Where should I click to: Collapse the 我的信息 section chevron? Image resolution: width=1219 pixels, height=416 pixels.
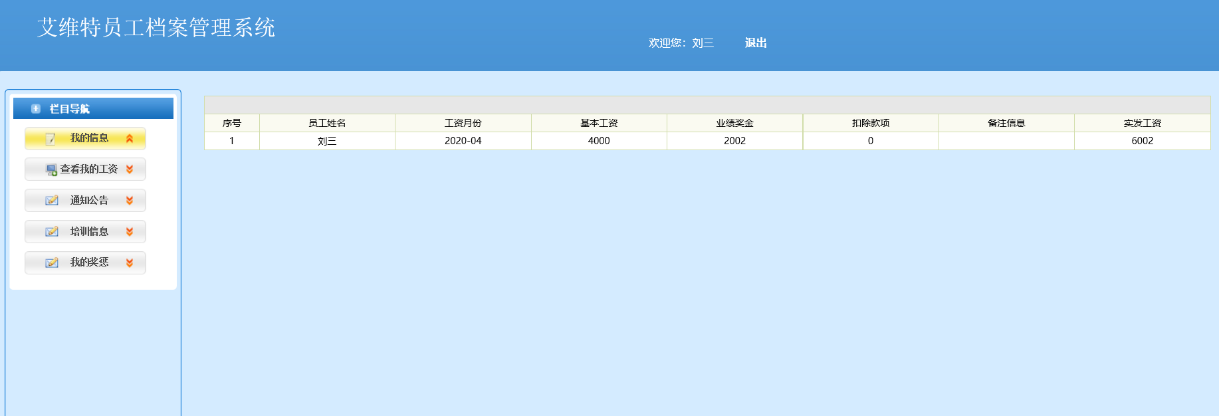coord(130,138)
